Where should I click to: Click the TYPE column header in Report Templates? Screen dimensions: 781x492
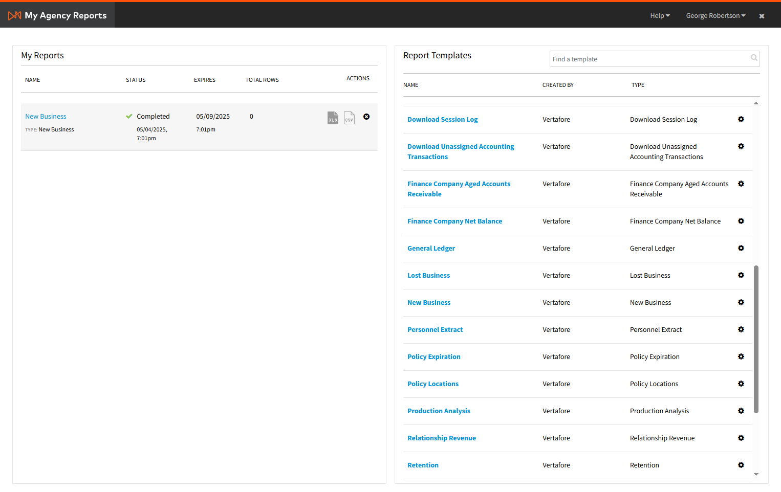(x=638, y=85)
